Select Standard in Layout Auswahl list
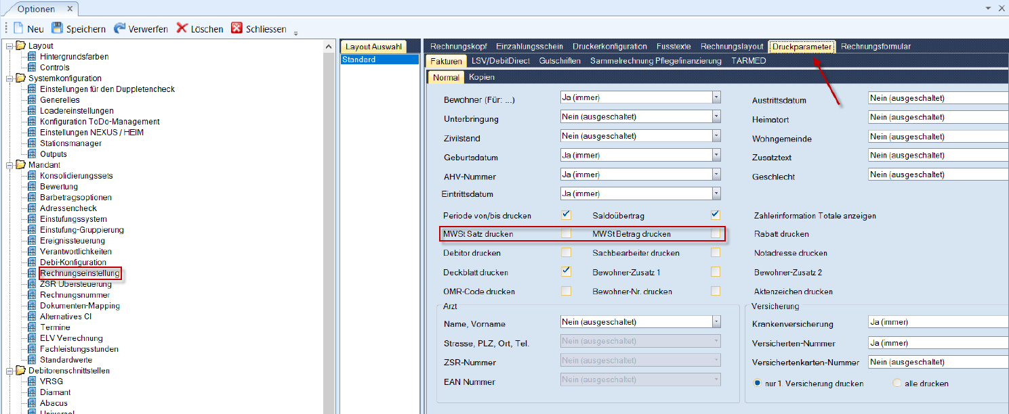This screenshot has height=414, width=1009. coord(379,60)
